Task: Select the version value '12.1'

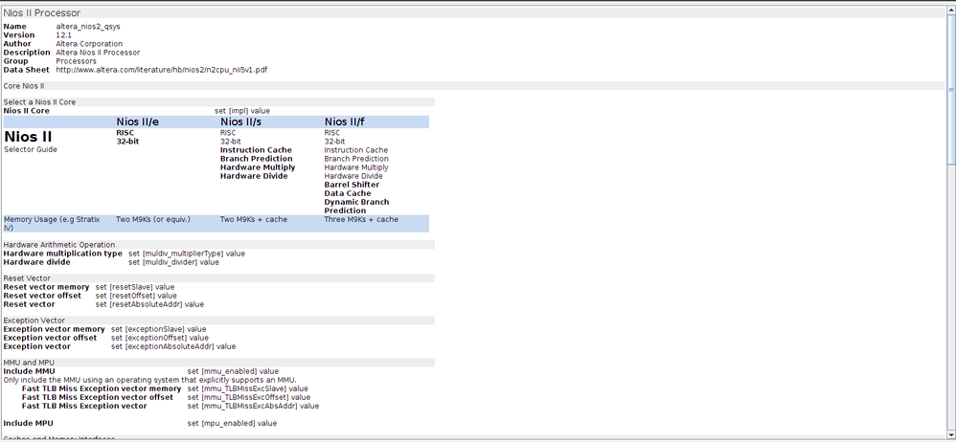Action: (63, 35)
